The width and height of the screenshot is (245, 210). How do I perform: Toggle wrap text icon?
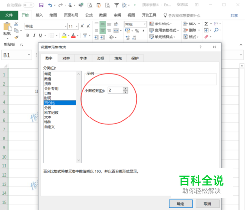(116, 24)
